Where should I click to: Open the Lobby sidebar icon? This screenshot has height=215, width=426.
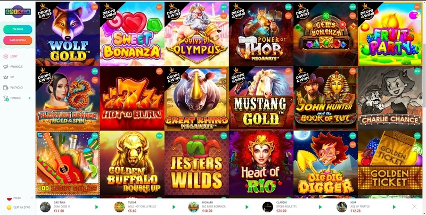[x=5, y=56]
